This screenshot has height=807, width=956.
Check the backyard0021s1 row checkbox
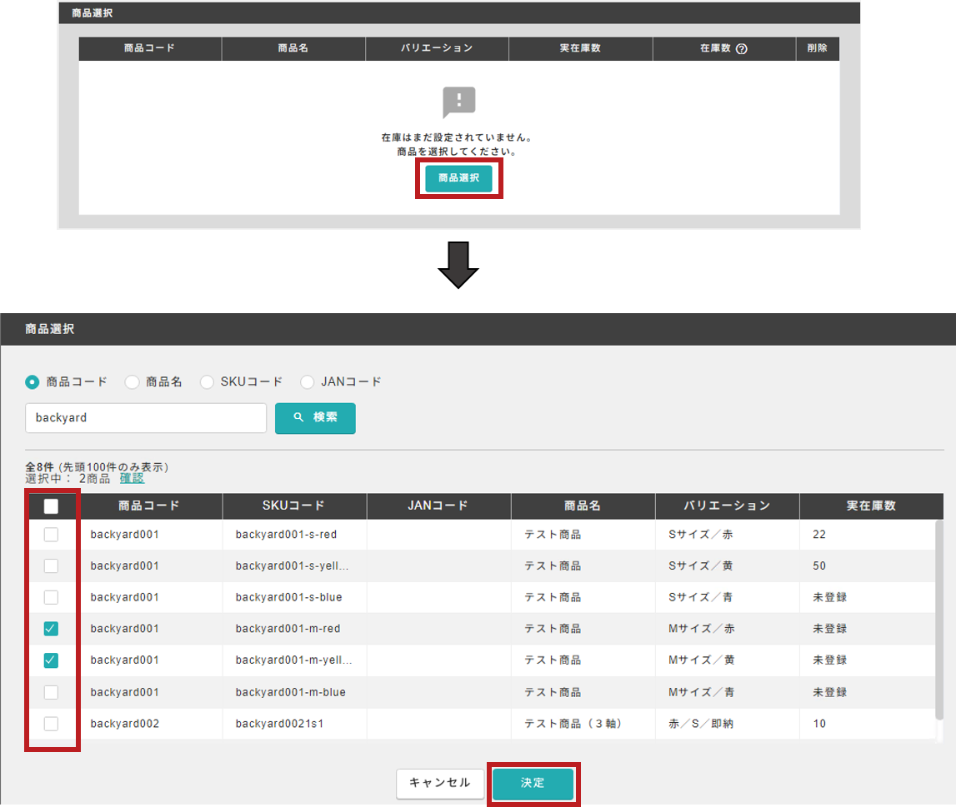click(x=51, y=724)
